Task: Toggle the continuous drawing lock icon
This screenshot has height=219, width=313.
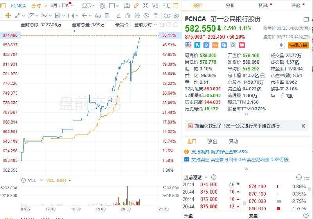Action: [x=137, y=16]
